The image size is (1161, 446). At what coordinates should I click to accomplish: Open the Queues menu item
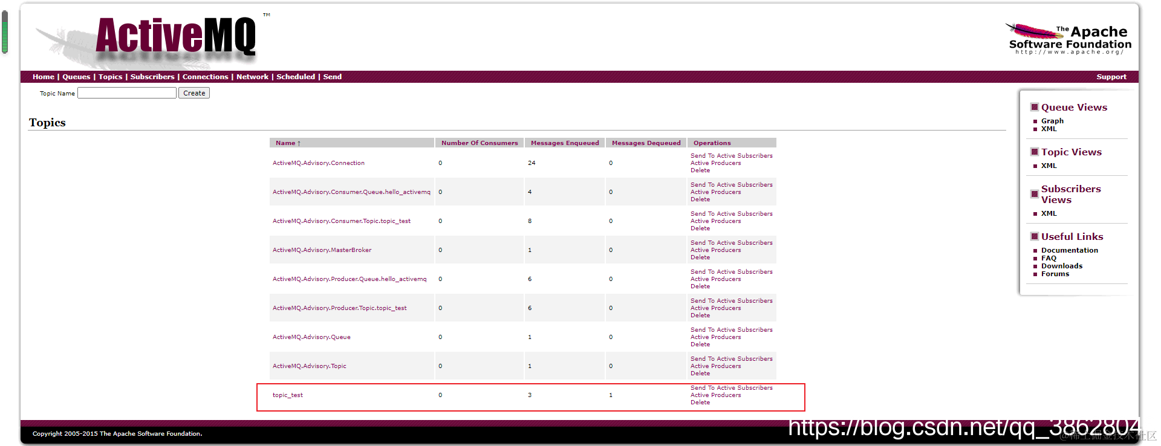pyautogui.click(x=76, y=77)
